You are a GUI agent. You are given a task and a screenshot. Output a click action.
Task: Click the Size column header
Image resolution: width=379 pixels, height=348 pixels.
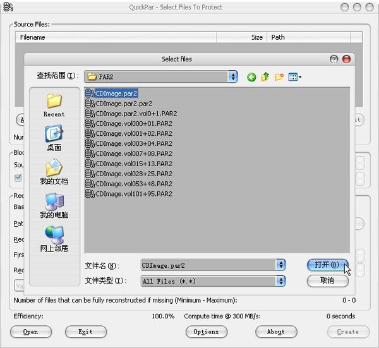pos(242,37)
